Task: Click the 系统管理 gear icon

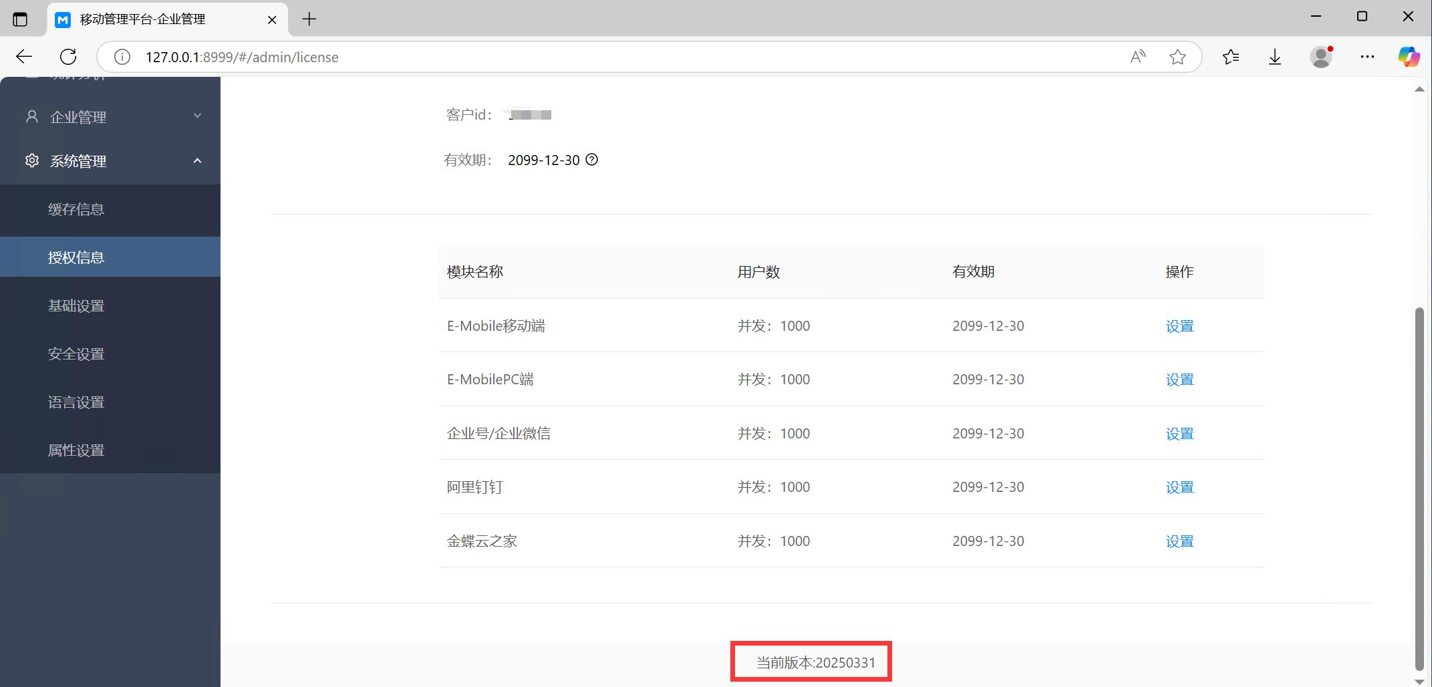Action: point(31,160)
